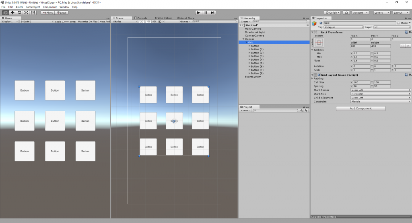Click the Add Component button
The image size is (412, 223).
point(360,108)
